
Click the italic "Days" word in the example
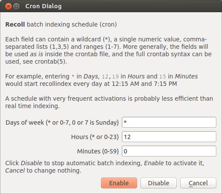91,76
